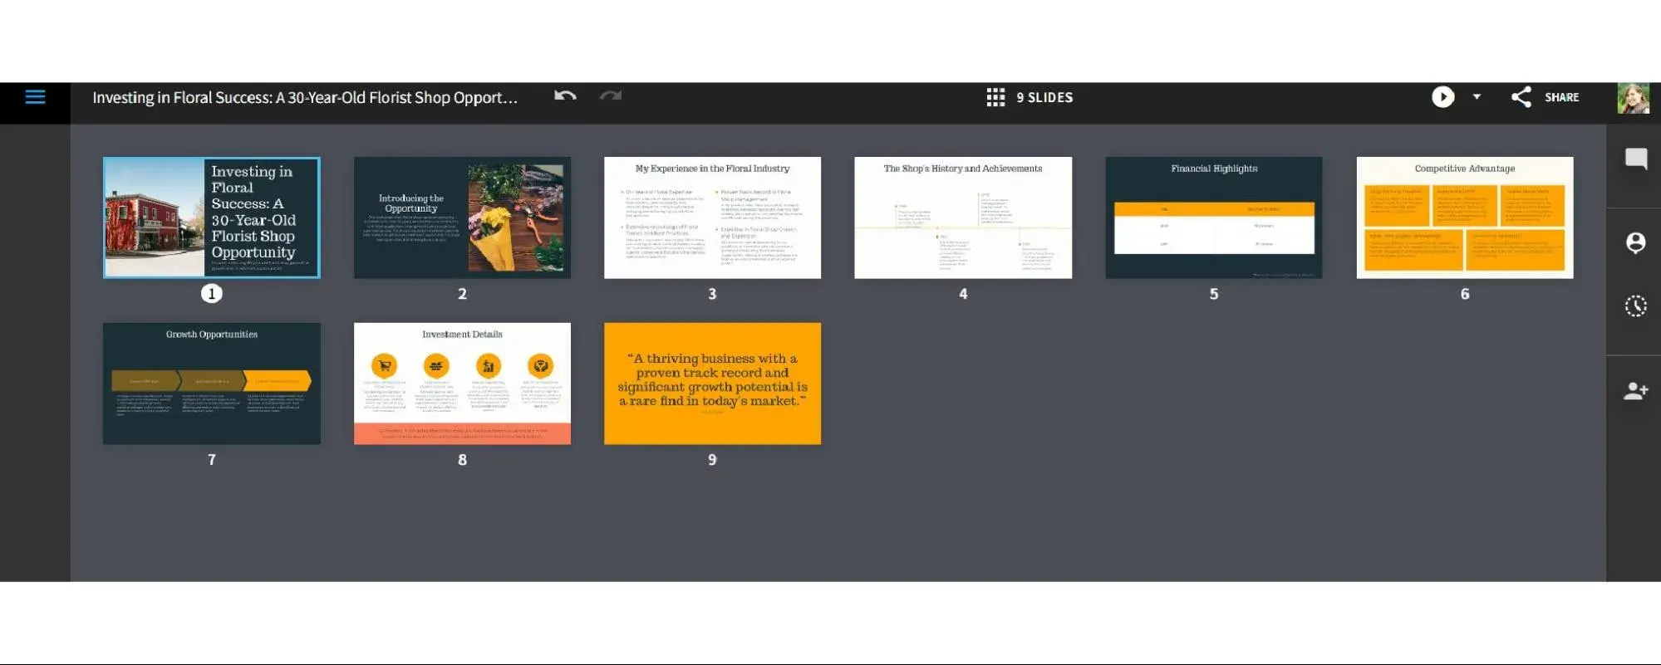This screenshot has height=665, width=1661.
Task: Expand the play options dropdown arrow
Action: coord(1477,97)
